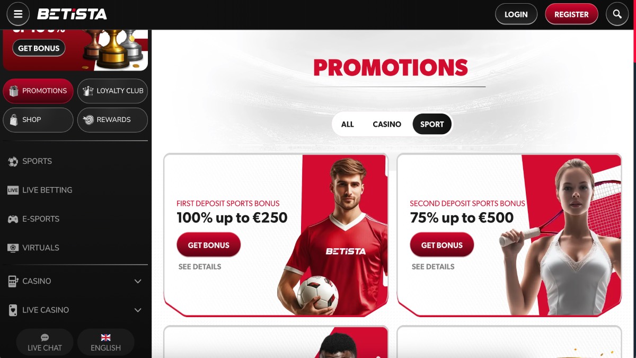Open the Loyalty Club section
This screenshot has height=358, width=636.
(x=112, y=91)
